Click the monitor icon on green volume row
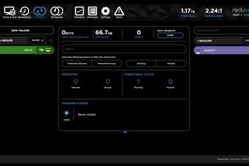The width and height of the screenshot is (249, 166). point(48,50)
